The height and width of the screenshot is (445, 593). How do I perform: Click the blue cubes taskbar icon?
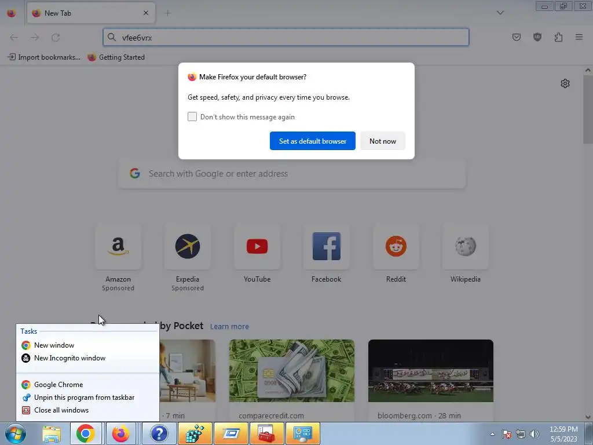point(195,433)
